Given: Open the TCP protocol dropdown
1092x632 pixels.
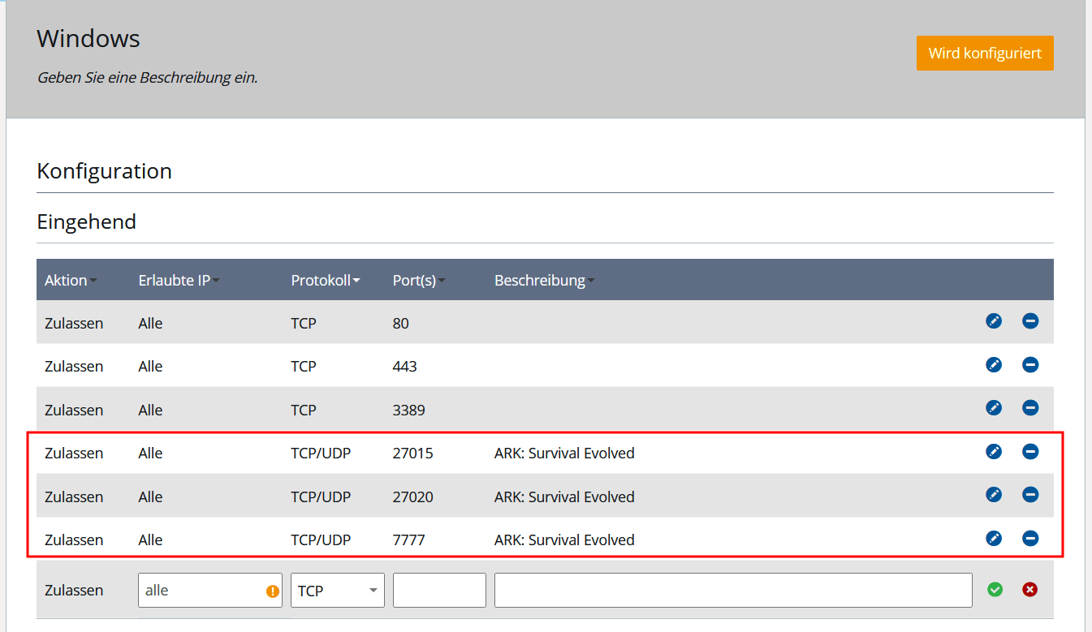Looking at the screenshot, I should (338, 591).
